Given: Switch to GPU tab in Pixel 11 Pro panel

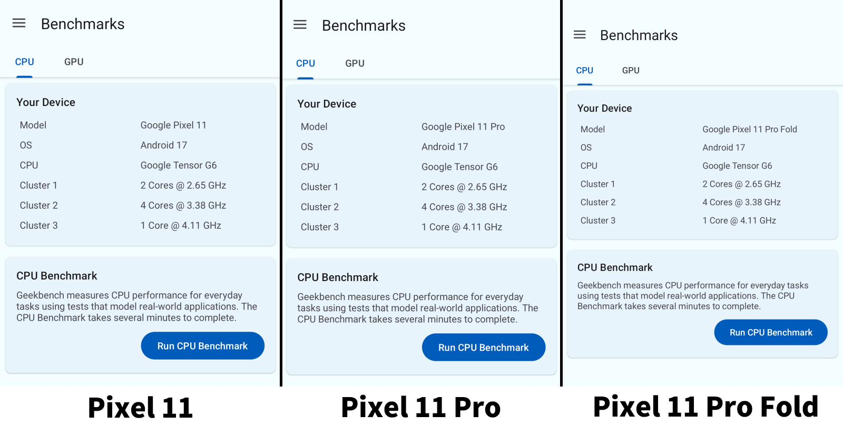Looking at the screenshot, I should 355,63.
